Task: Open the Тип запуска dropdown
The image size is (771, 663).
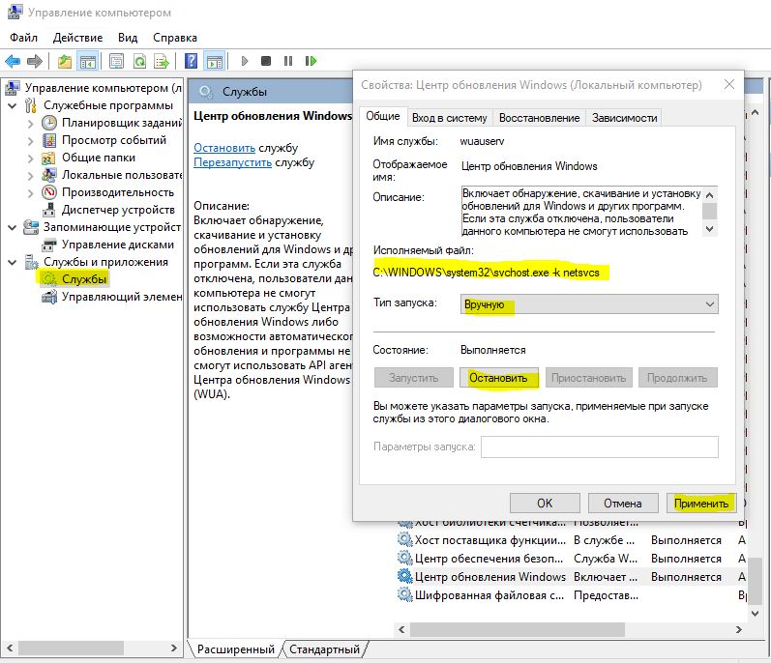Action: click(589, 304)
